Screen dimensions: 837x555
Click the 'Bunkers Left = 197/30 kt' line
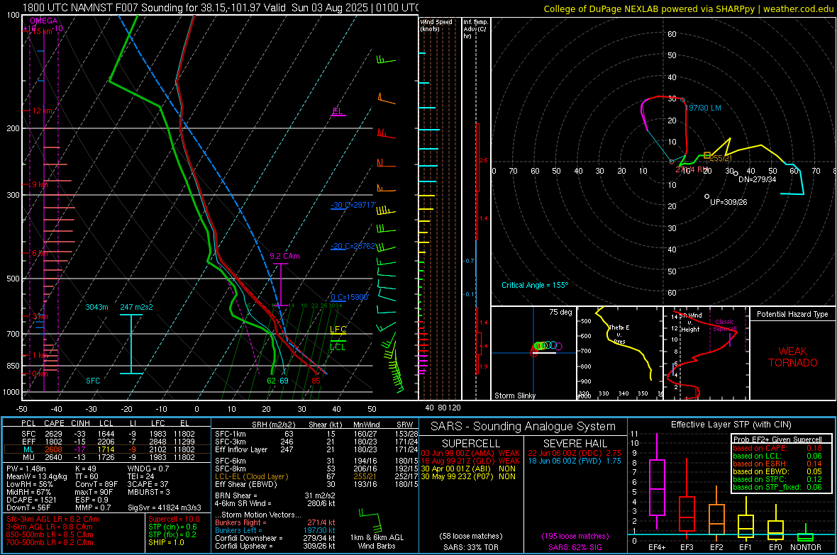(275, 530)
